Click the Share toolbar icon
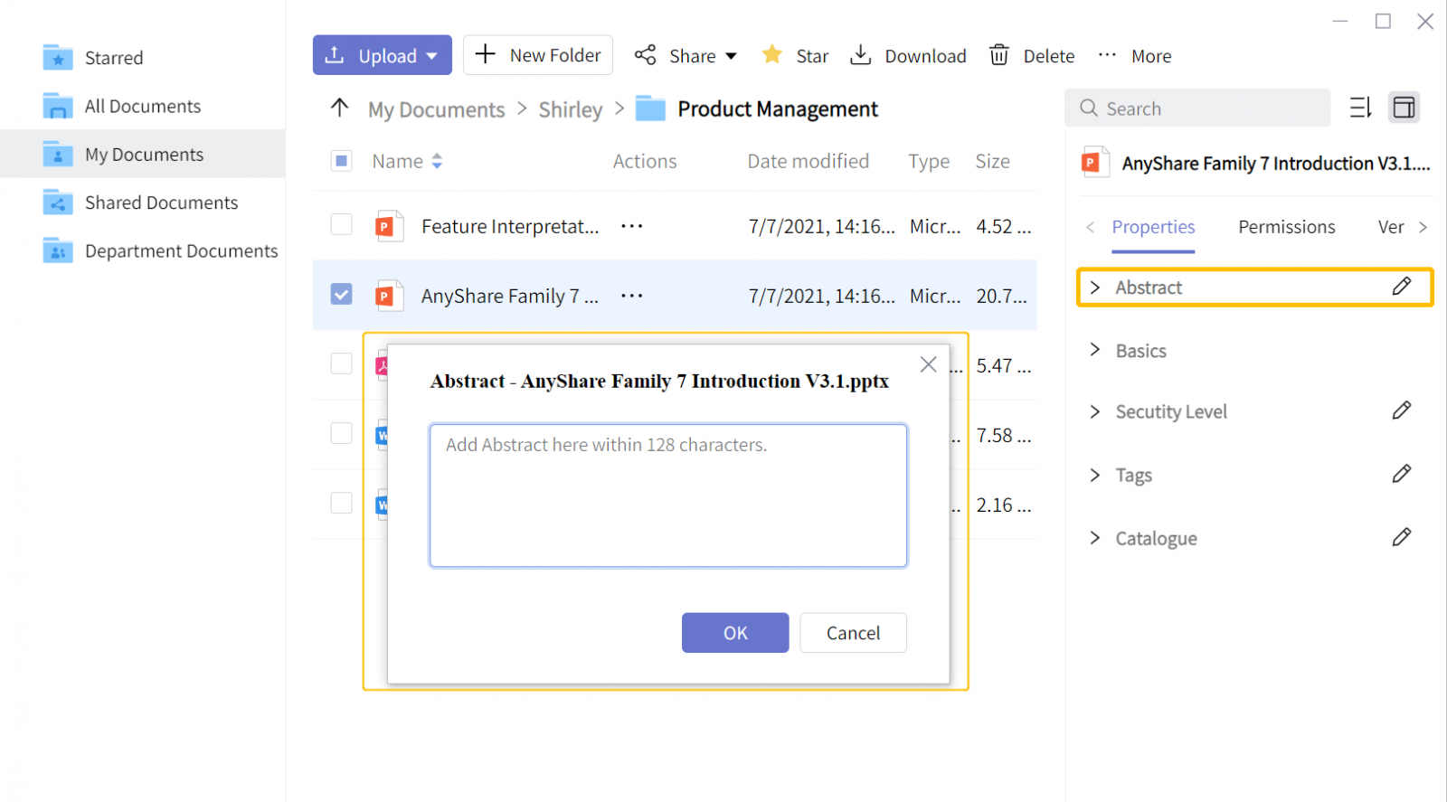The width and height of the screenshot is (1447, 802). (645, 55)
